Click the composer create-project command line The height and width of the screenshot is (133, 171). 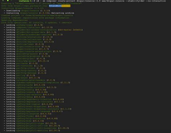pyautogui.click(x=92, y=1)
